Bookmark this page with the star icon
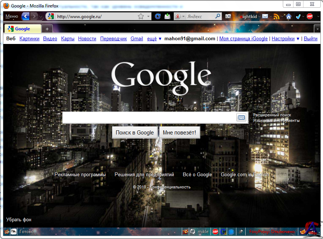 (141, 16)
